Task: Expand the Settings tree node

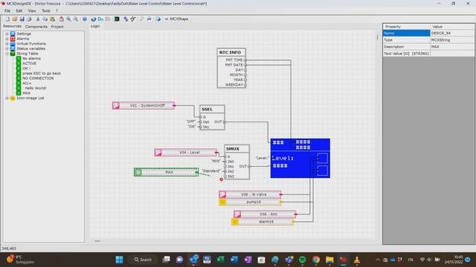Action: click(7, 34)
